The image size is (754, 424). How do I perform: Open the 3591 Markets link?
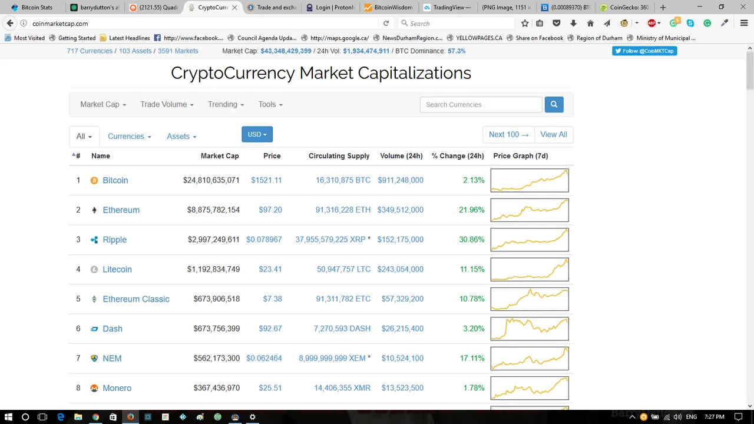pos(178,51)
